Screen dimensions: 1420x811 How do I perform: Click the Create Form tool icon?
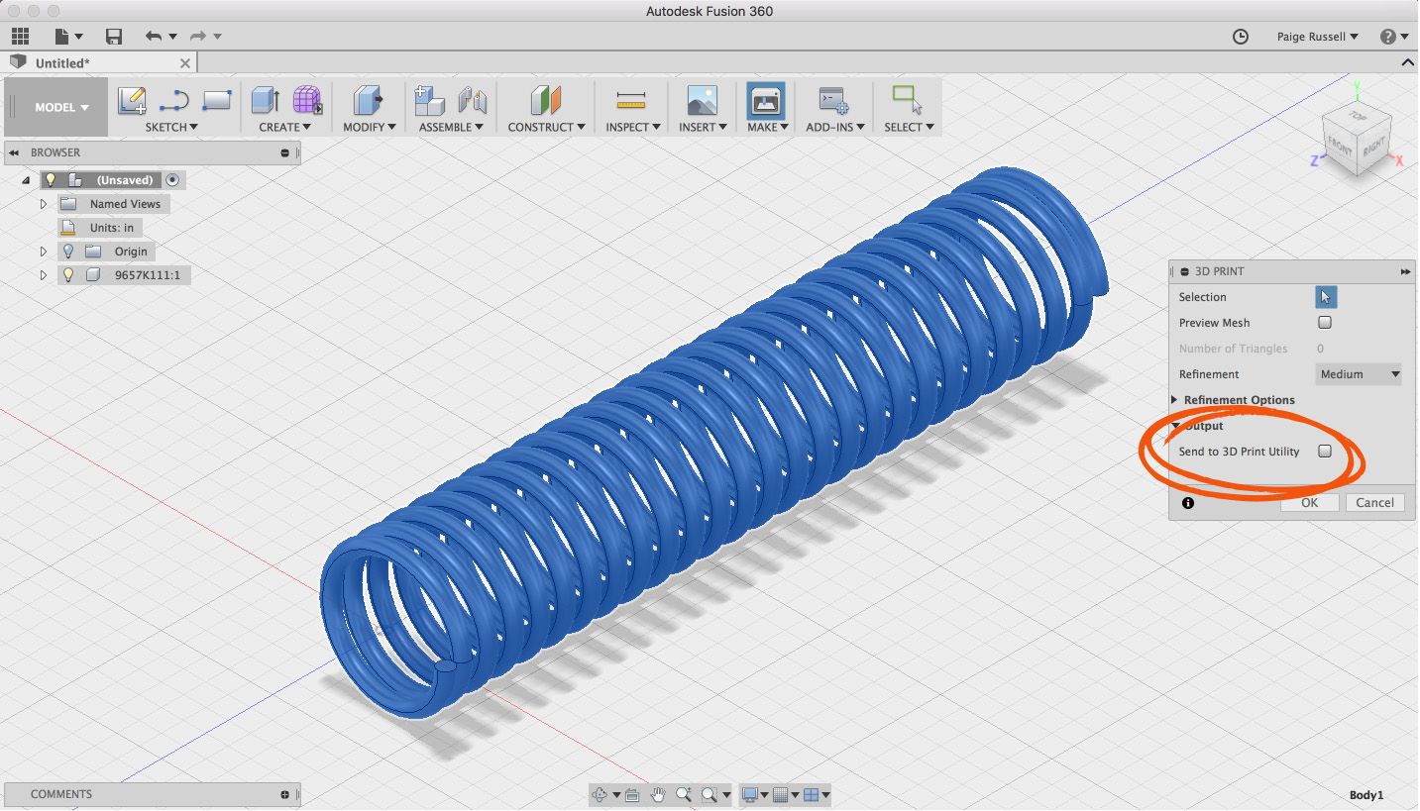click(x=308, y=101)
